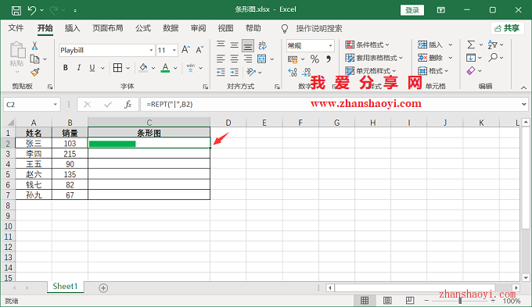Toggle Italic formatting
Viewport: 532px width, 307px height.
(x=79, y=68)
